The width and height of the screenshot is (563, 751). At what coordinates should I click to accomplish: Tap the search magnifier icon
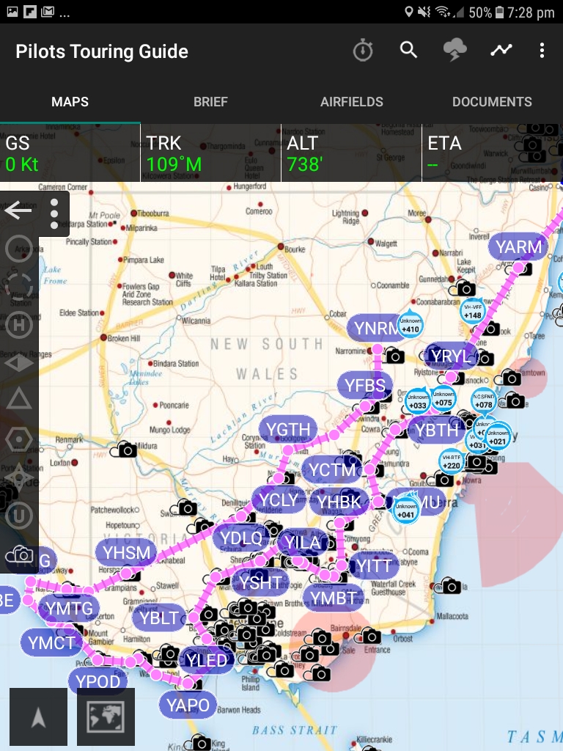pos(408,49)
